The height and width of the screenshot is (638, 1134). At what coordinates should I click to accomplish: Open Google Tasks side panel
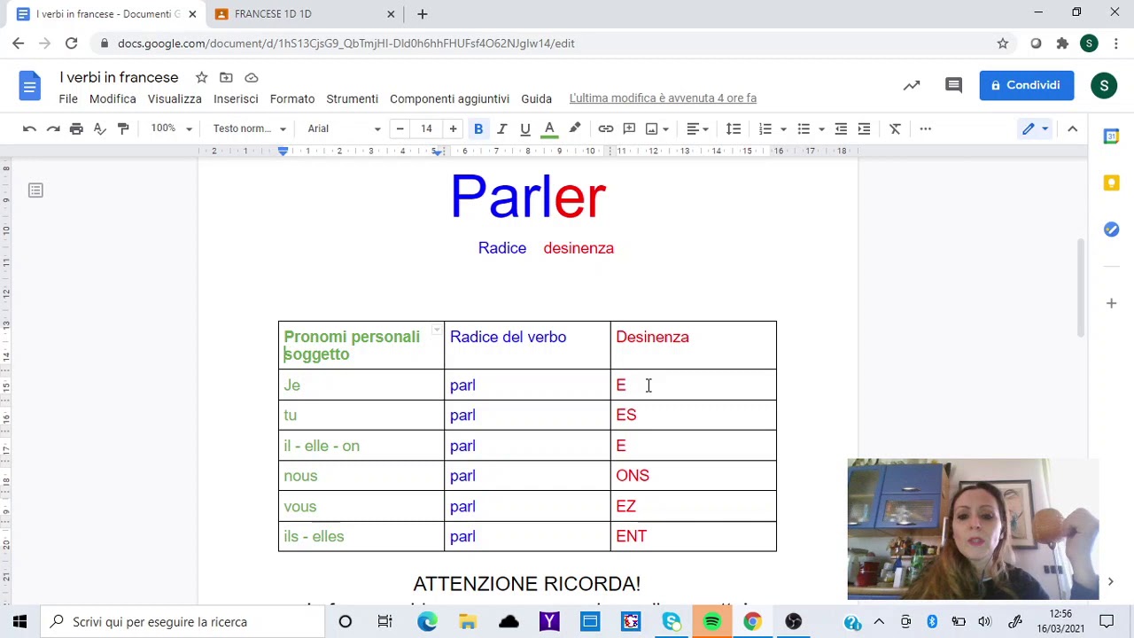[x=1111, y=229]
